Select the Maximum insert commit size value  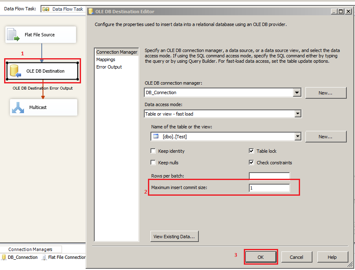coord(269,188)
